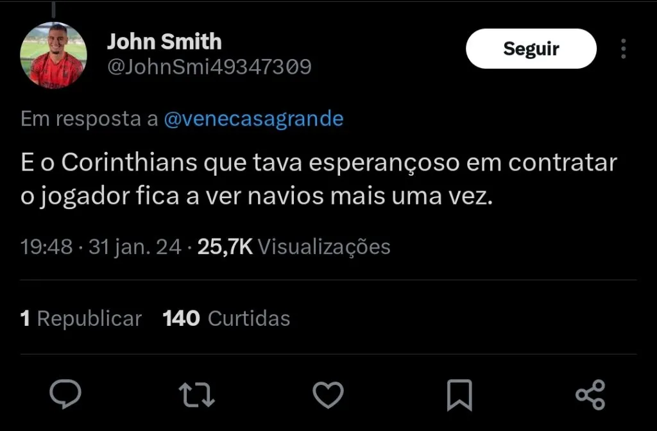This screenshot has height=431, width=657.
Task: Click the reply speech bubble icon
Action: [x=65, y=394]
